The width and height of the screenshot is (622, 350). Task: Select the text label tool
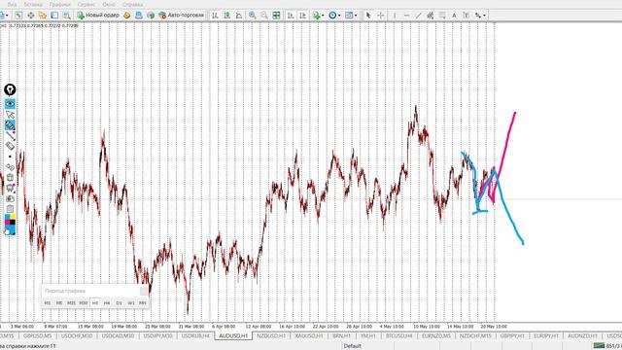466,16
